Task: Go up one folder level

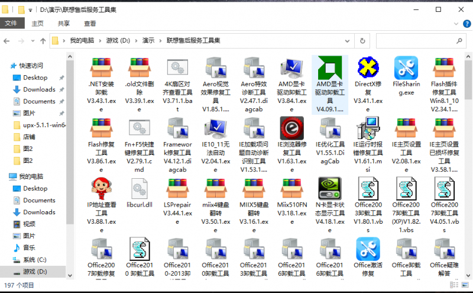Action: pyautogui.click(x=43, y=41)
